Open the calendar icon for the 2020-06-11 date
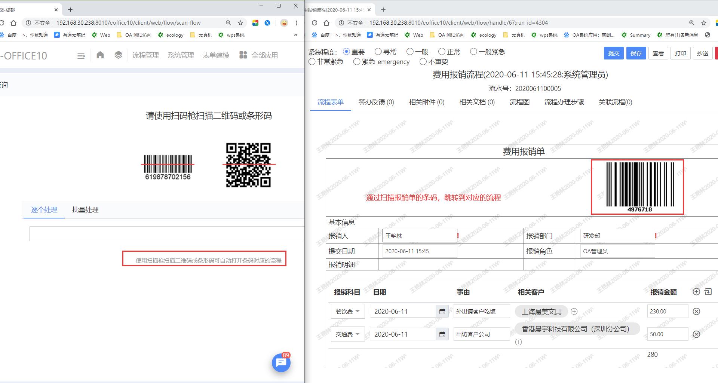Viewport: 718px width, 383px height. [442, 311]
